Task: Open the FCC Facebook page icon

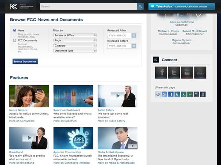Action: coord(161,72)
